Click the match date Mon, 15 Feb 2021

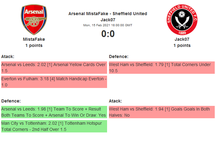click(x=108, y=25)
